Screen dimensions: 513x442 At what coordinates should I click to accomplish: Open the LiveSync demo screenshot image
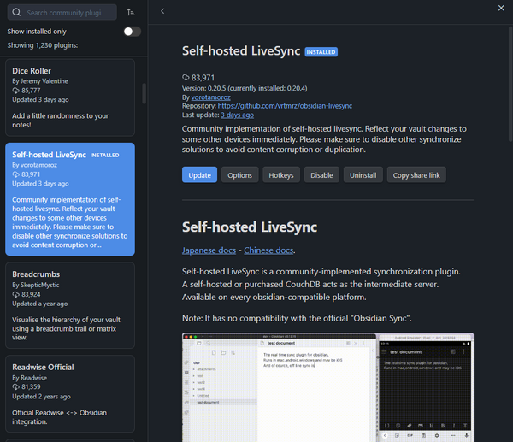pyautogui.click(x=327, y=387)
